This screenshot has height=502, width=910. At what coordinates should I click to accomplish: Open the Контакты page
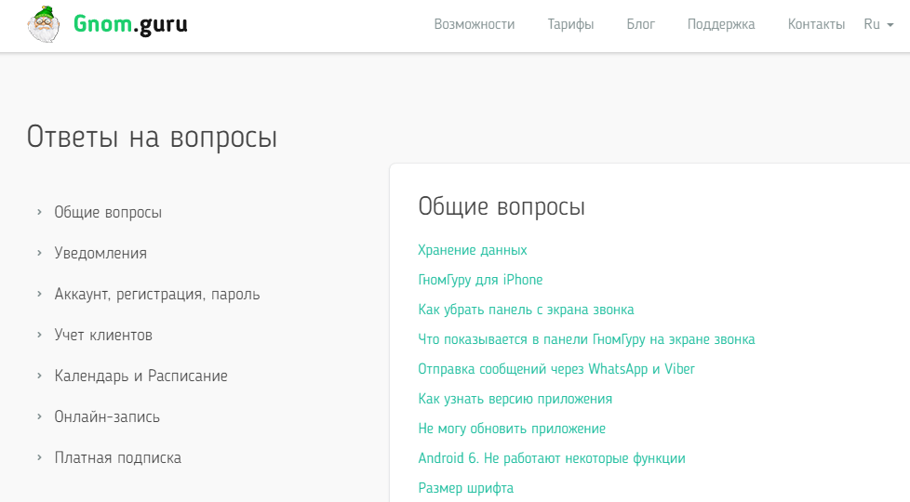pyautogui.click(x=816, y=24)
